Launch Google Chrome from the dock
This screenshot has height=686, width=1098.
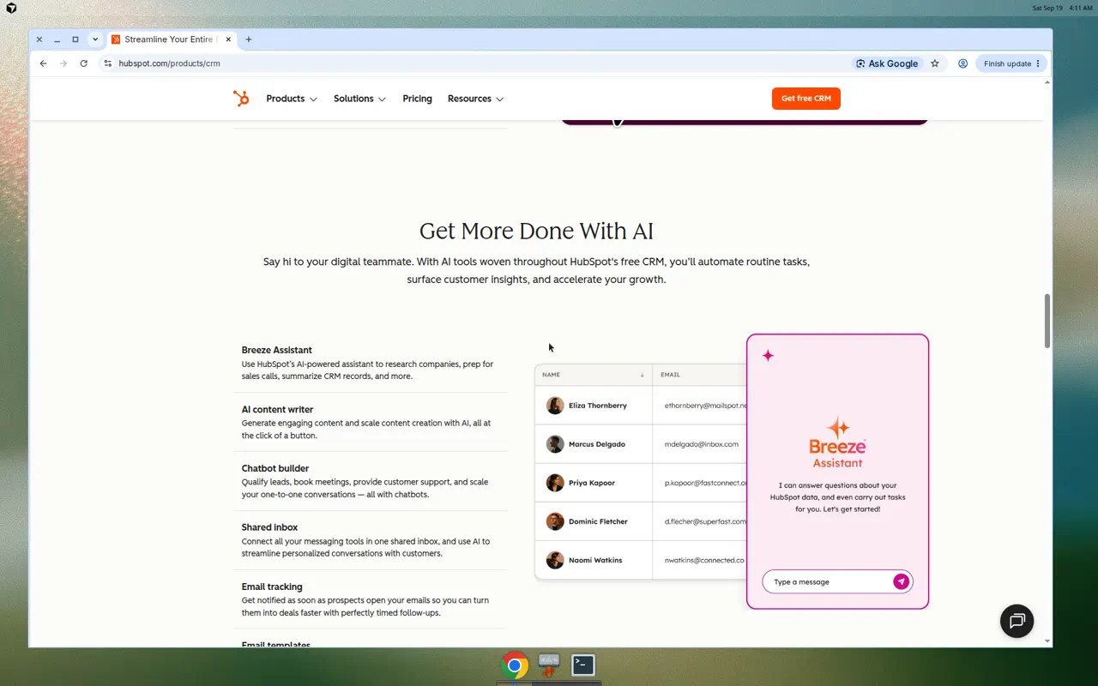tap(515, 665)
